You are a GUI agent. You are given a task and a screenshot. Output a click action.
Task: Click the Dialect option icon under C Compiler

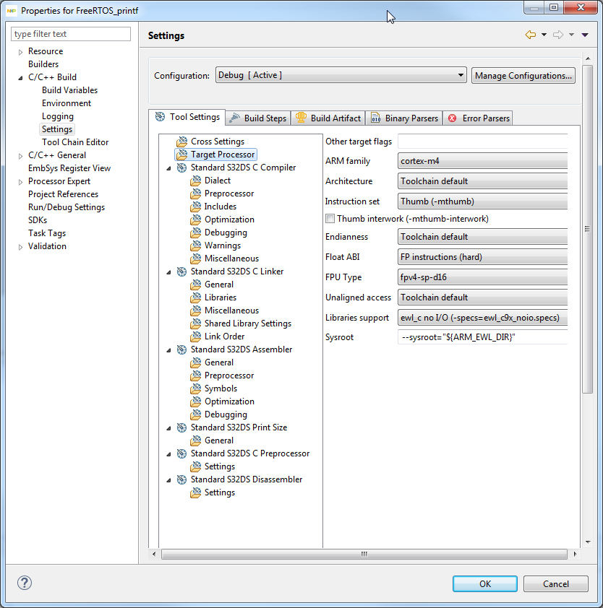[196, 181]
